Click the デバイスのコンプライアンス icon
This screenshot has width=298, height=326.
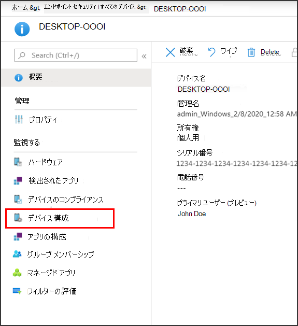click(18, 199)
